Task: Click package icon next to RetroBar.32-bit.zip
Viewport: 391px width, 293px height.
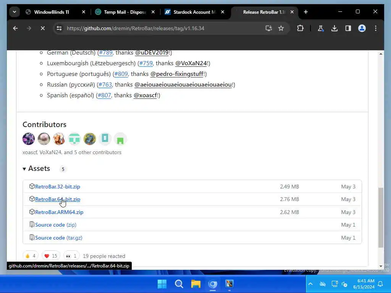Action: coord(32,186)
